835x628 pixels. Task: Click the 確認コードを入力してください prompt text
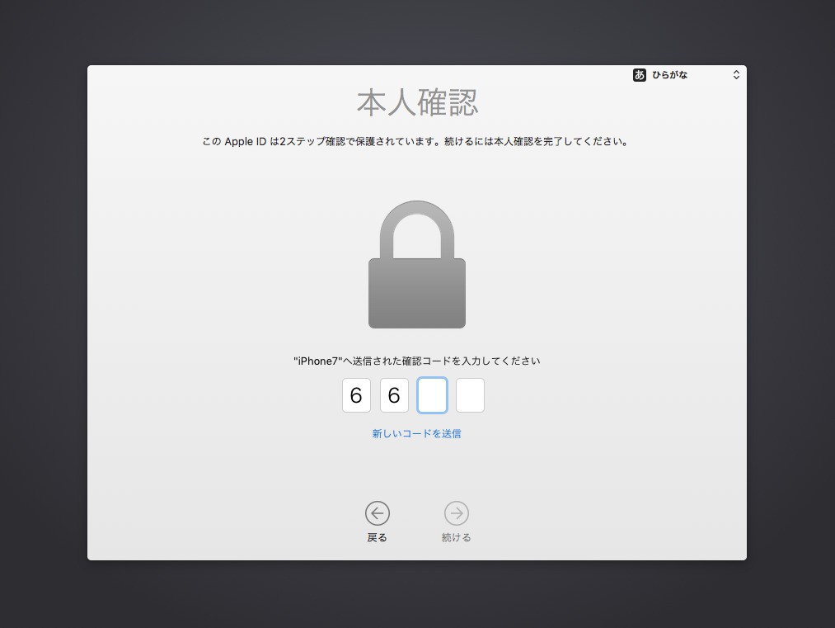point(471,361)
